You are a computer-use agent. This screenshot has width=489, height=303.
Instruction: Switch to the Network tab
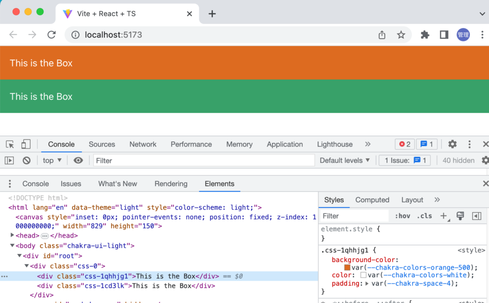click(x=143, y=144)
